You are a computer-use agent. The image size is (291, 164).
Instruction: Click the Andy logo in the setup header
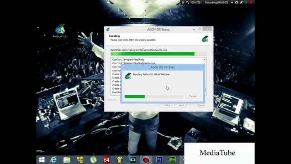point(205,39)
